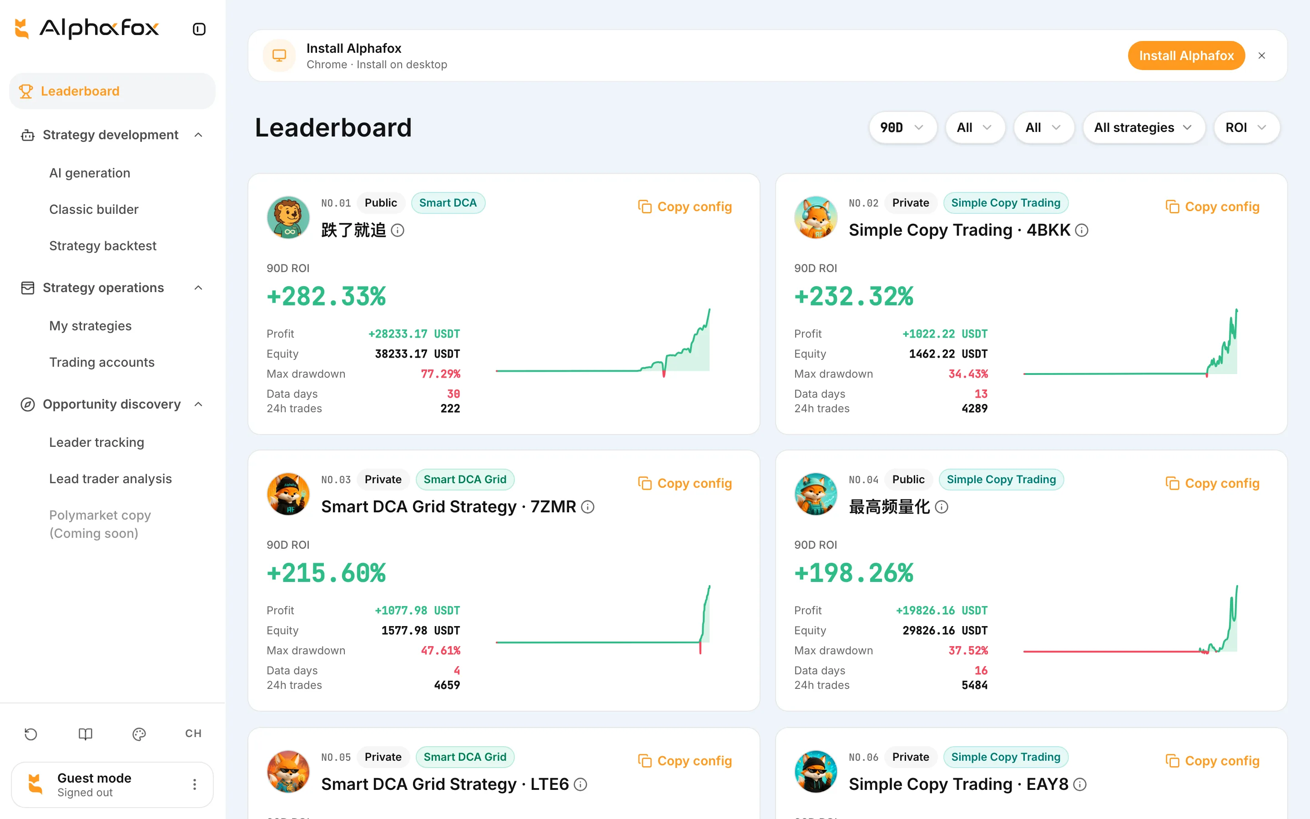Open Lead trader analysis page

click(111, 479)
